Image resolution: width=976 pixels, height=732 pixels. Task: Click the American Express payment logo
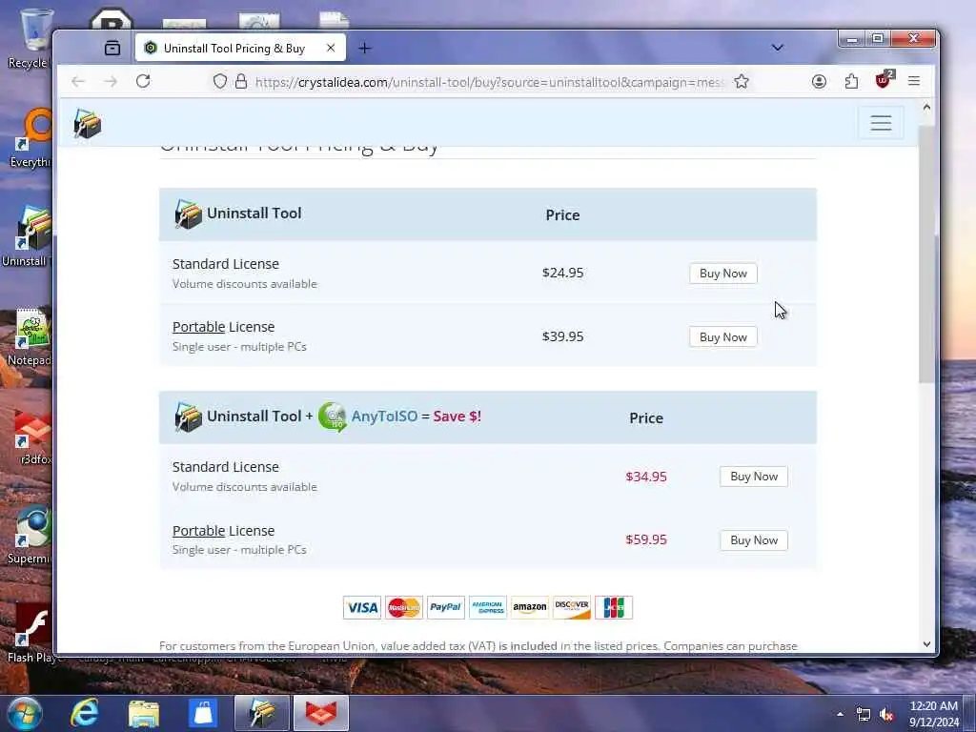(x=487, y=607)
